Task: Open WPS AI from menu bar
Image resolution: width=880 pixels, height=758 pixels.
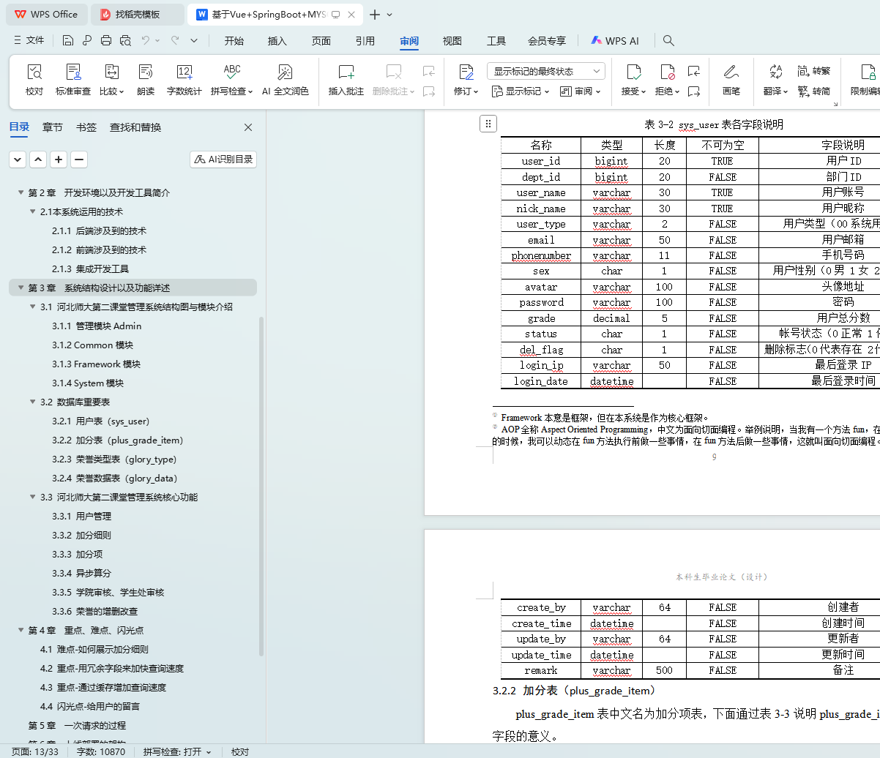Action: [x=615, y=41]
